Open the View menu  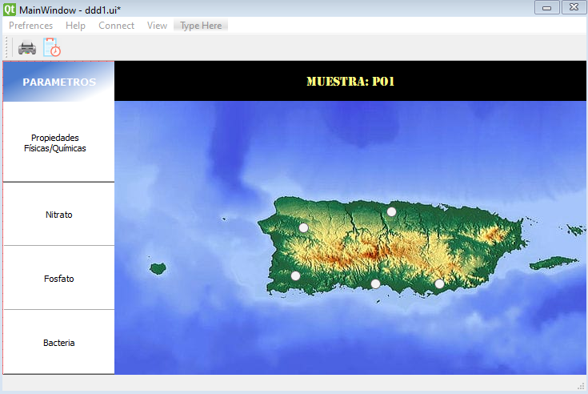[157, 26]
